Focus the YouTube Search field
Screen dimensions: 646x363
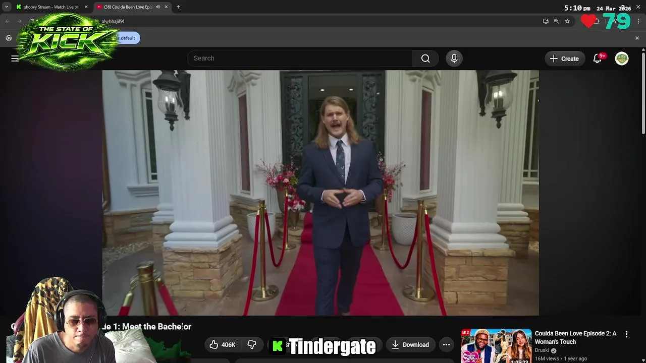pyautogui.click(x=300, y=58)
